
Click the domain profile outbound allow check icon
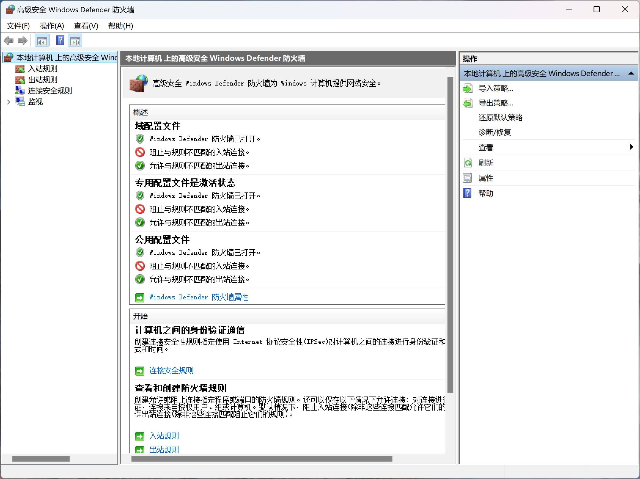point(140,166)
